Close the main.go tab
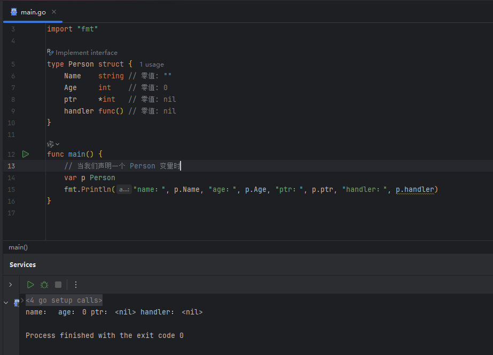 [x=54, y=12]
